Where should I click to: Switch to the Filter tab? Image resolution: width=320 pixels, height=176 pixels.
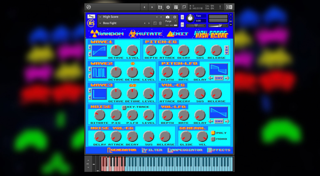(x=152, y=150)
